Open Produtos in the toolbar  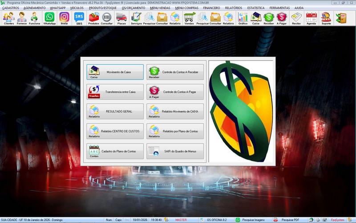tap(94, 18)
